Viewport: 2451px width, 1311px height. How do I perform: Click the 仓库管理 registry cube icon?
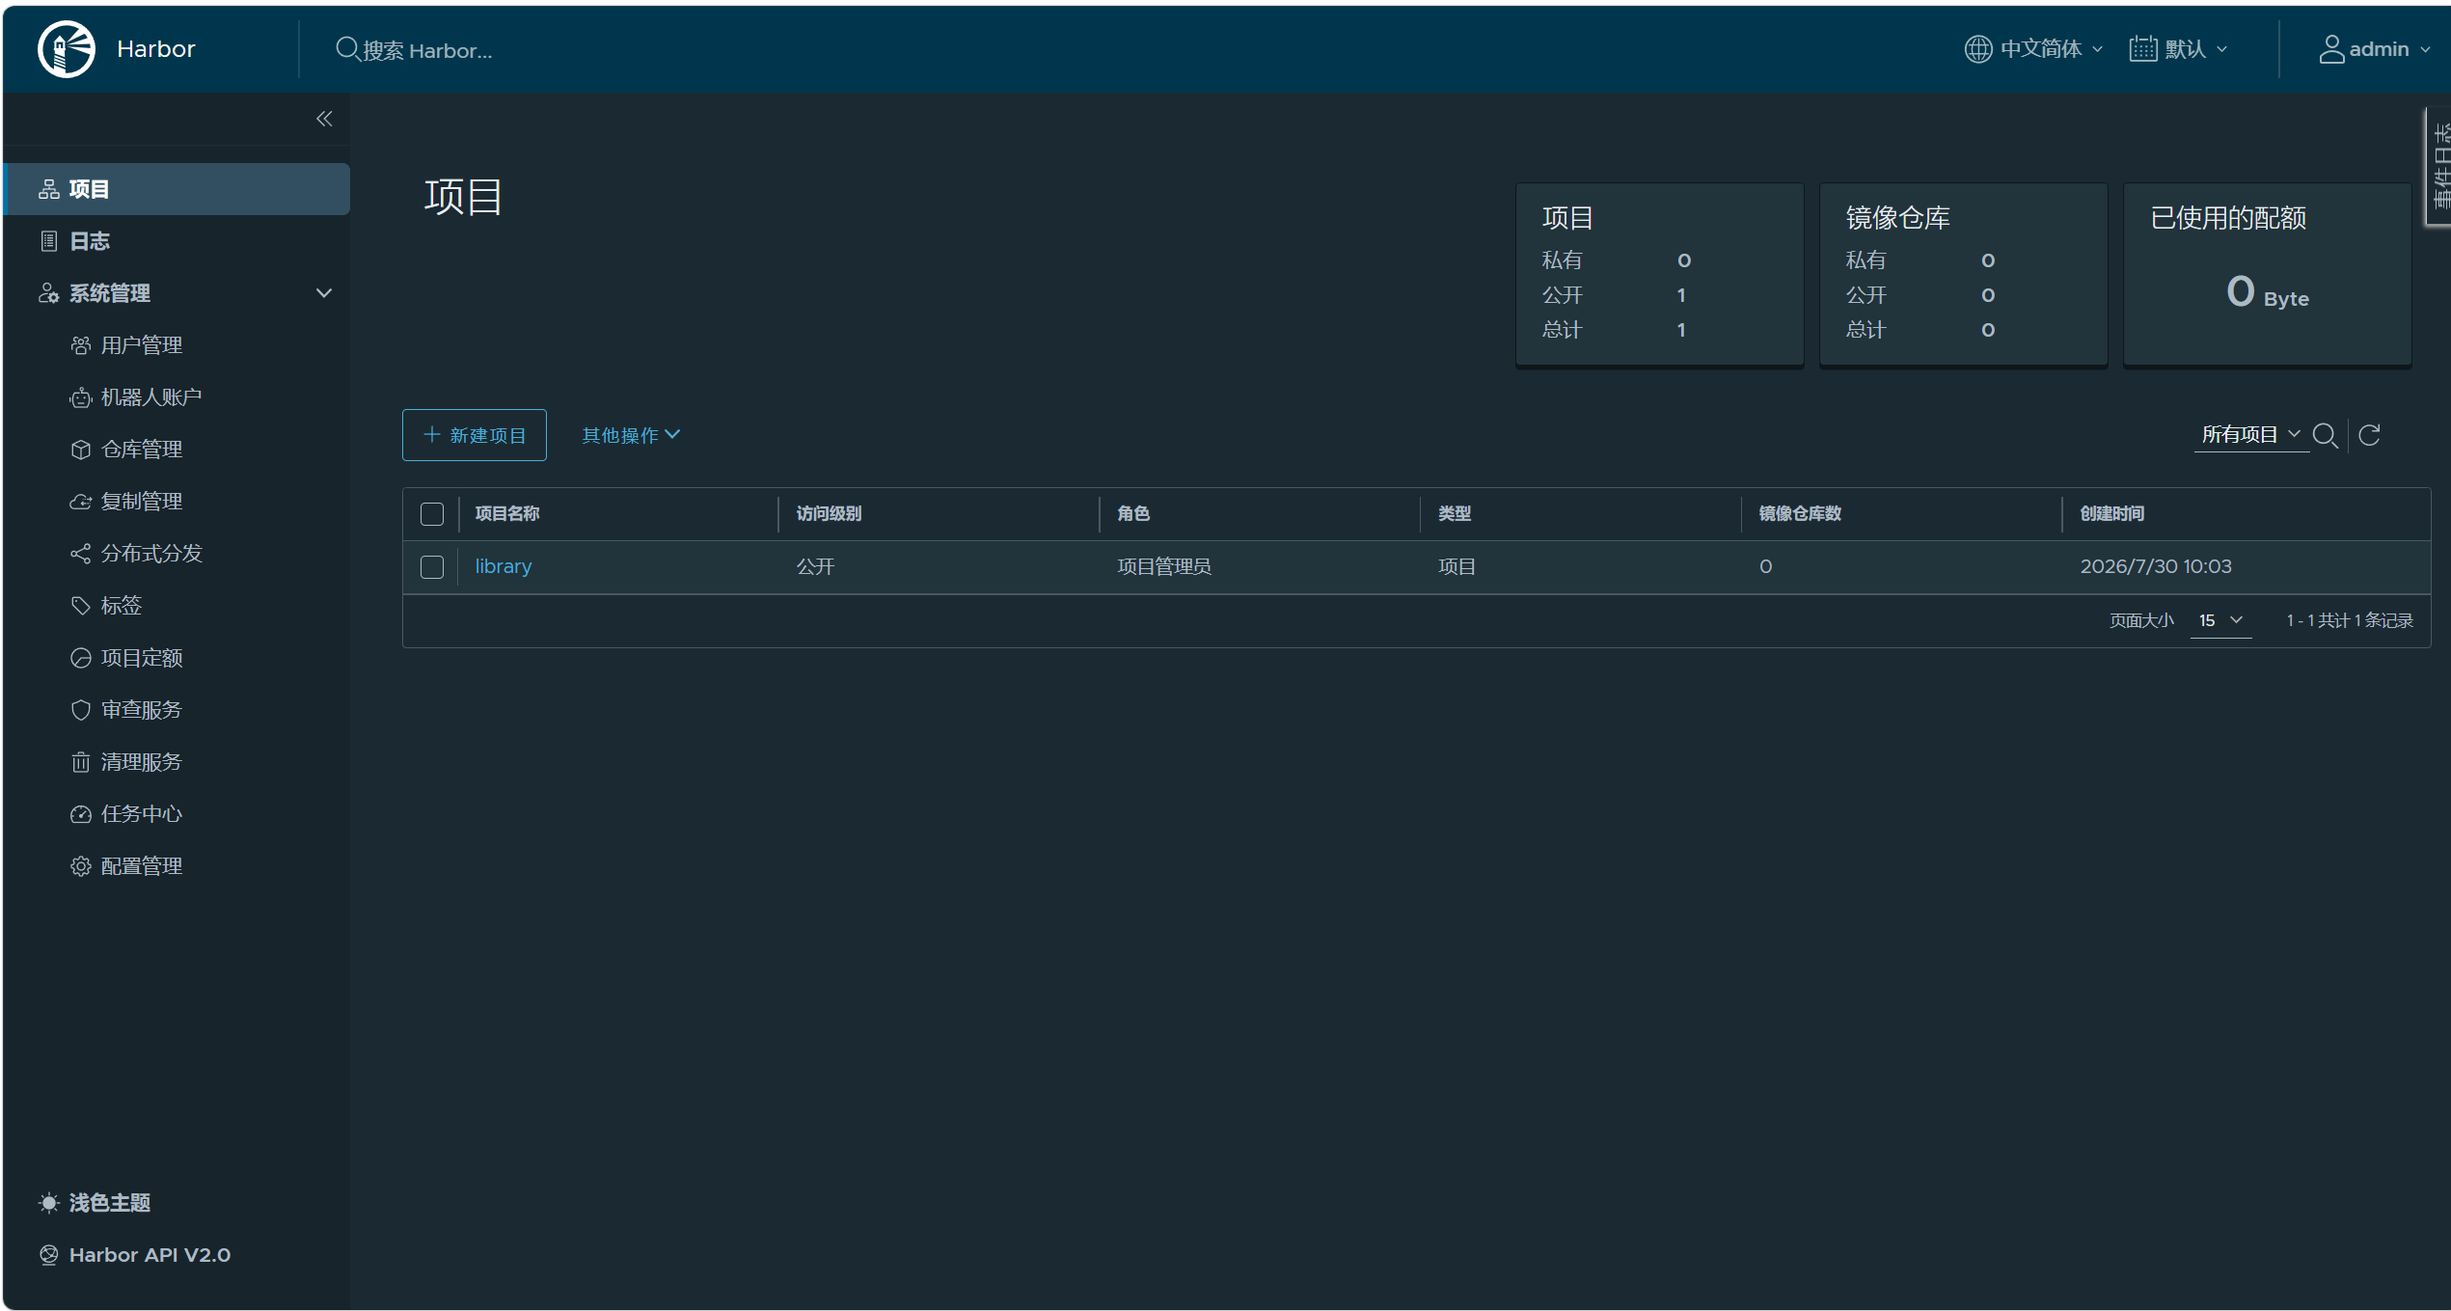point(81,450)
